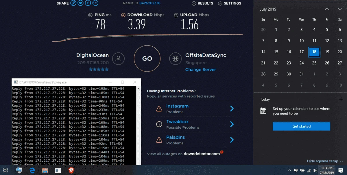Click the UPLOAD value 1.56
This screenshot has height=175, width=347.
[190, 25]
